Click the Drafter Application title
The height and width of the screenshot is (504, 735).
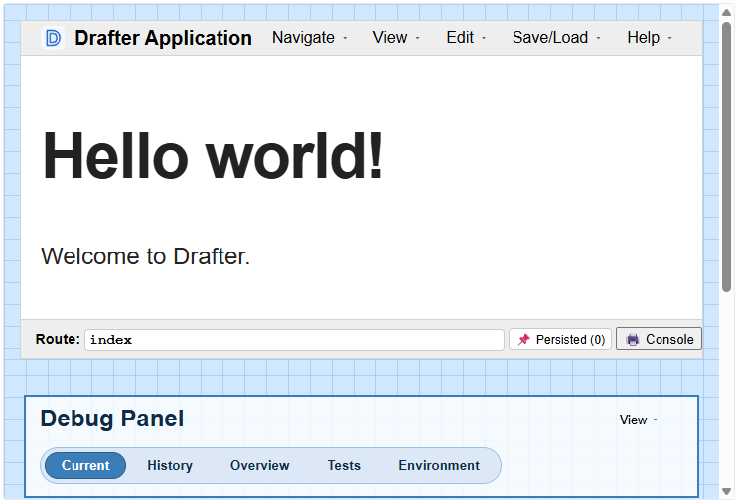163,38
